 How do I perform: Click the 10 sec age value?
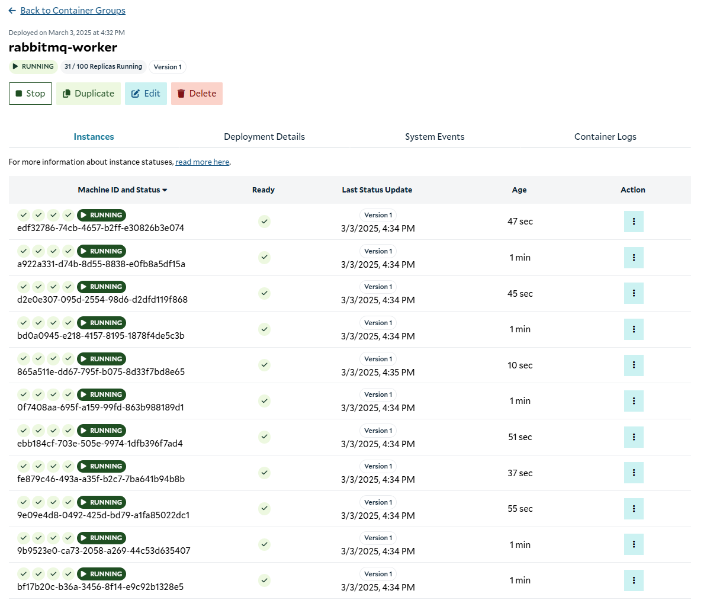520,365
